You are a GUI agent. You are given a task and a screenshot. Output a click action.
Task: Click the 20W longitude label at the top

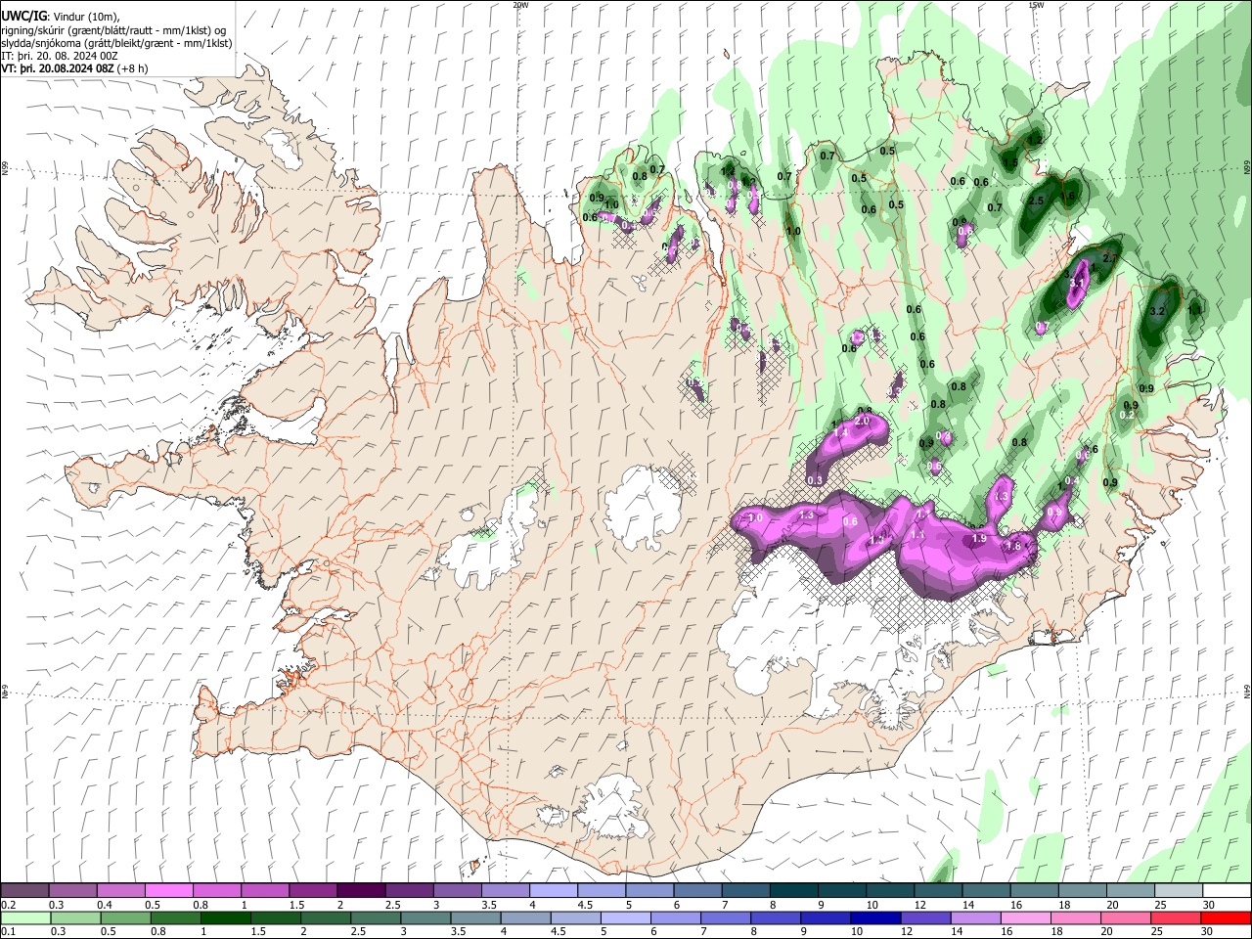coord(520,4)
